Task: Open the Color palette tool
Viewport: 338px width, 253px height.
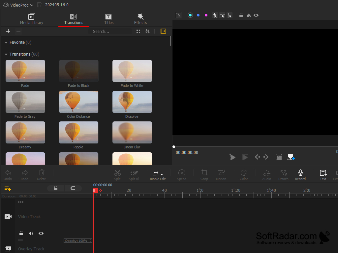Action: [x=244, y=175]
